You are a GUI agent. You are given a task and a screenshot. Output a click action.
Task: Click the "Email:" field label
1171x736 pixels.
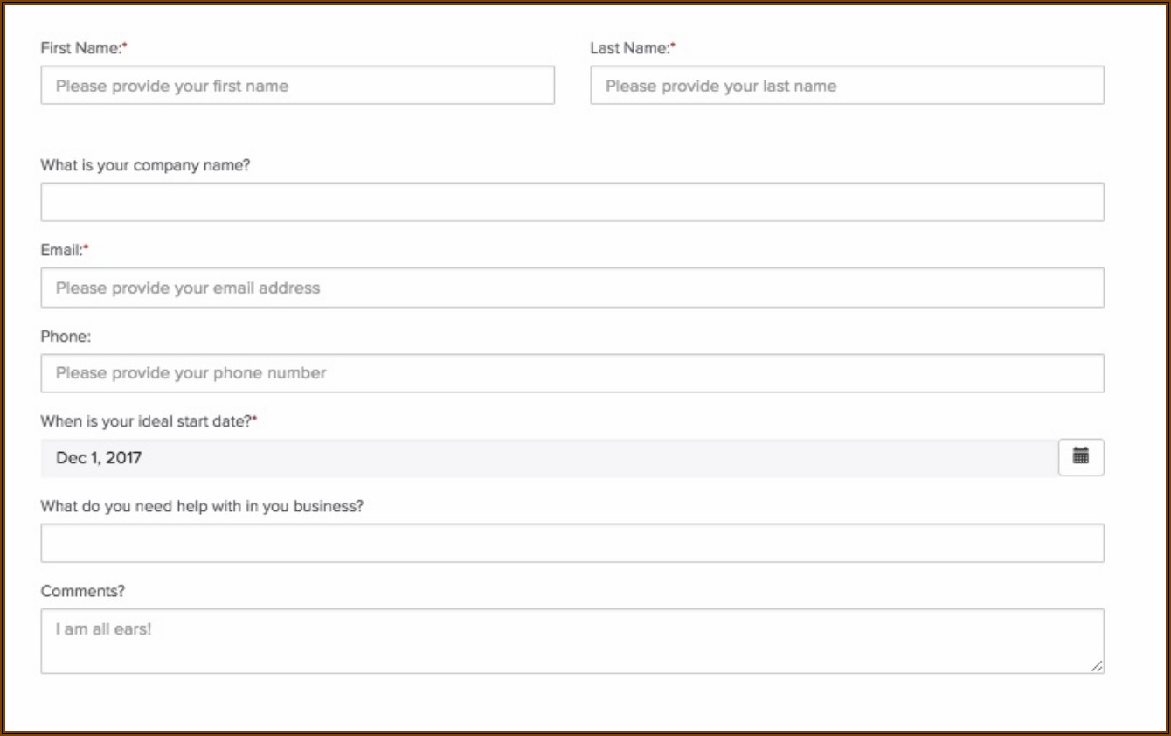click(62, 251)
